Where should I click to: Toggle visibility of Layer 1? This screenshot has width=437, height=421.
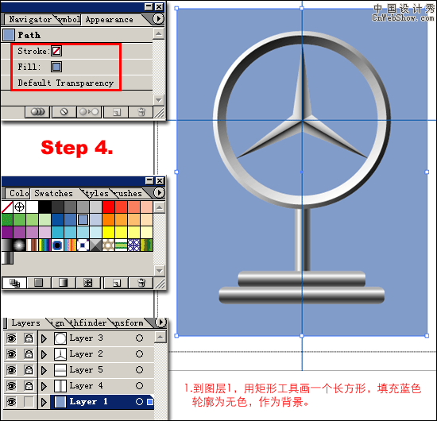pyautogui.click(x=11, y=402)
